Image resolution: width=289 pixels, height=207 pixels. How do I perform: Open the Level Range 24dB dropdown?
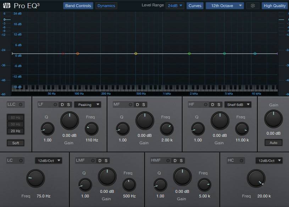click(175, 6)
